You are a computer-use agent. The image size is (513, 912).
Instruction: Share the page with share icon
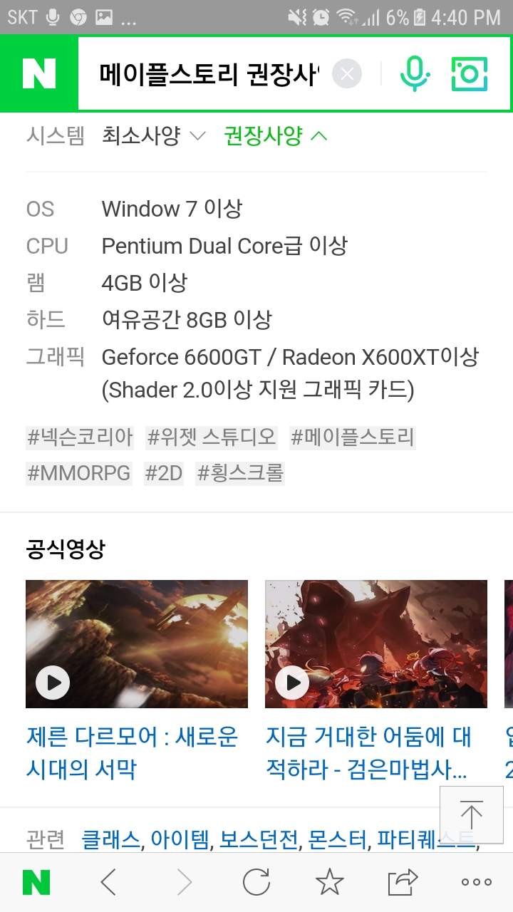[403, 883]
